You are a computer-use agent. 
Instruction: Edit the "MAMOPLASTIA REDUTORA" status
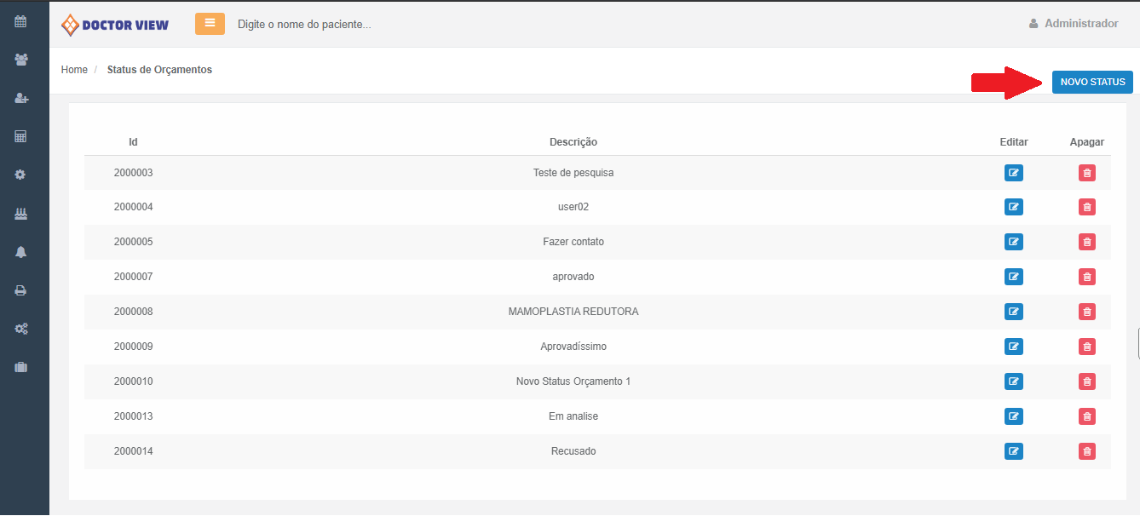(1014, 312)
